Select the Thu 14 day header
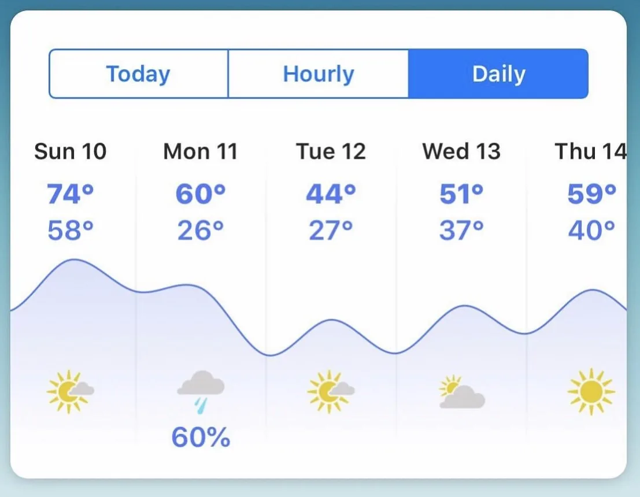Viewport: 640px width, 497px height. click(591, 151)
